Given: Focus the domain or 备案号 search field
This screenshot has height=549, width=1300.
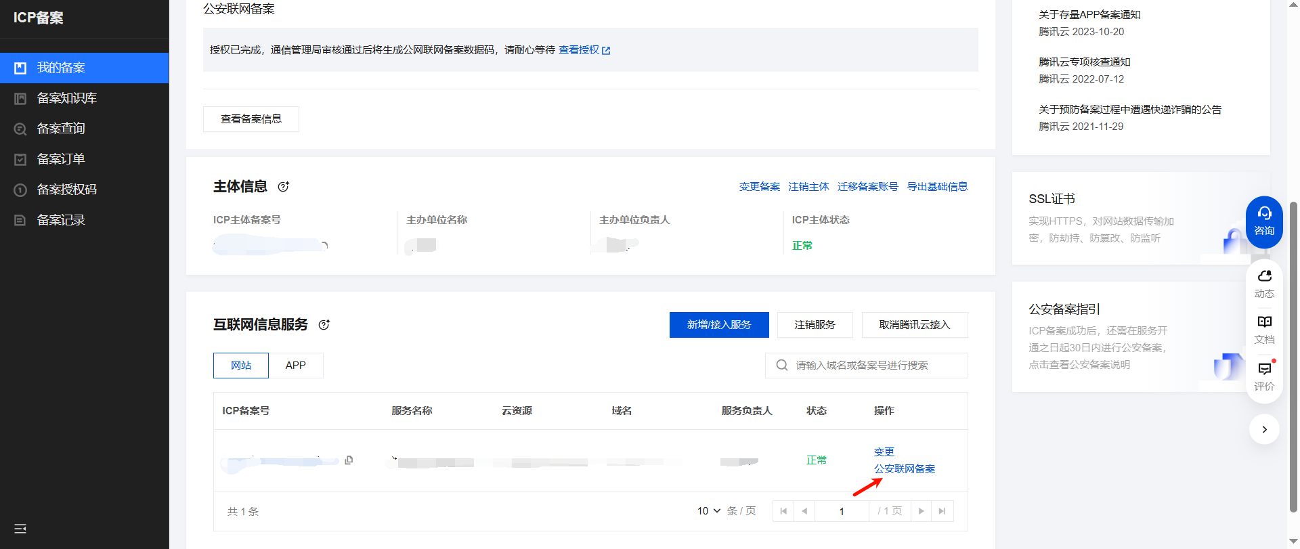Looking at the screenshot, I should 873,366.
